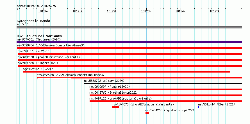Select the red bar under esv3599784
This screenshot has height=124, width=250.
tap(129, 48)
